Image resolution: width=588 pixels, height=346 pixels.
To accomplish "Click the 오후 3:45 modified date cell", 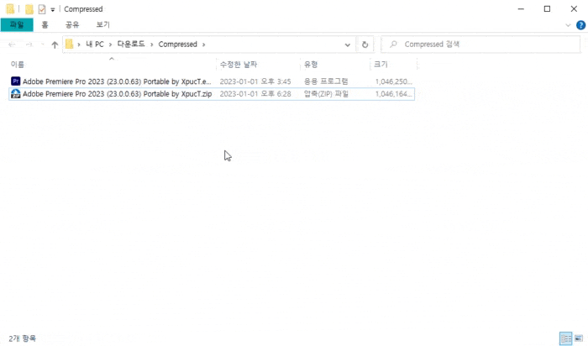I will tap(255, 81).
